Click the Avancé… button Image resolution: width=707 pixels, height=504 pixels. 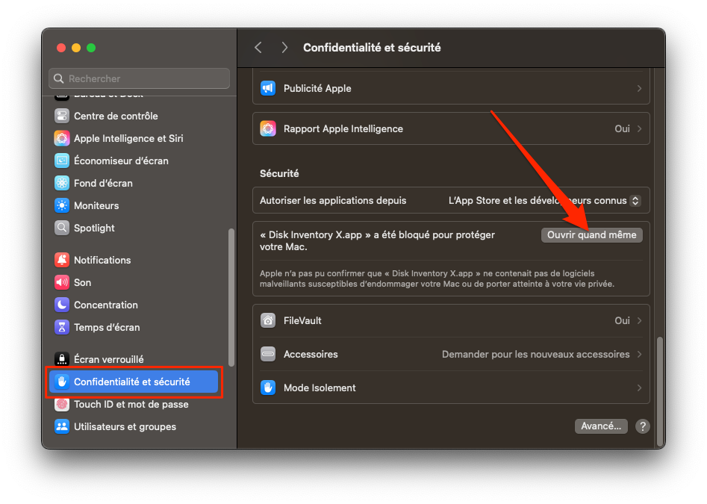601,426
